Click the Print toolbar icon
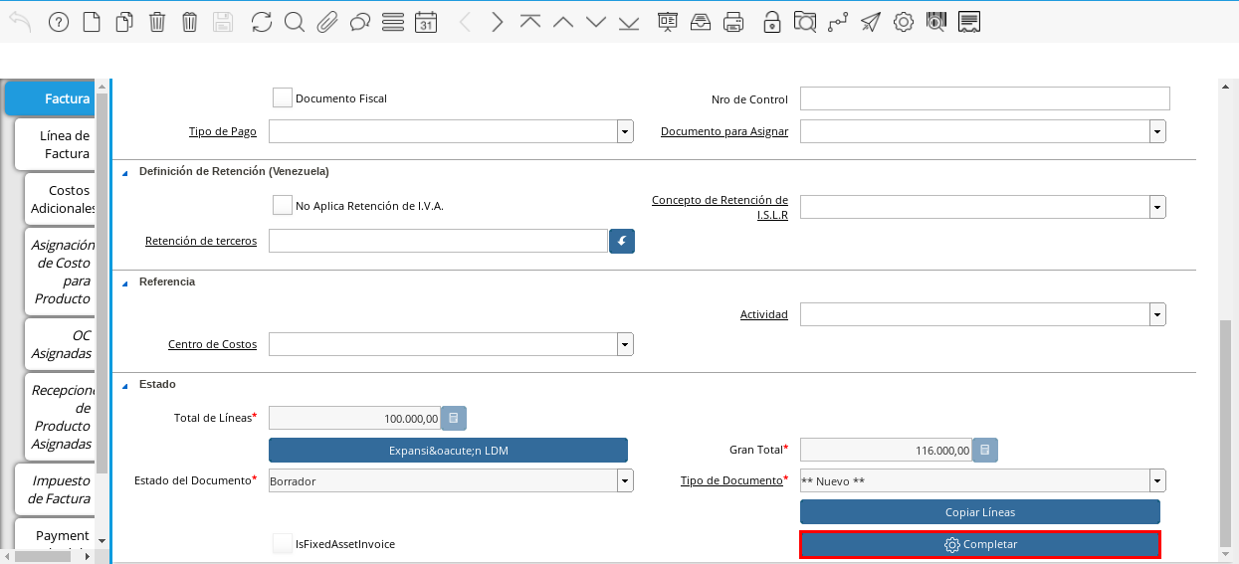This screenshot has height=564, width=1239. (x=733, y=22)
